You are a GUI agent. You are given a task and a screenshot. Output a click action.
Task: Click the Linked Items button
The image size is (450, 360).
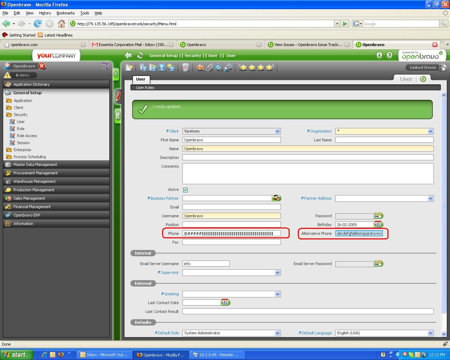423,67
